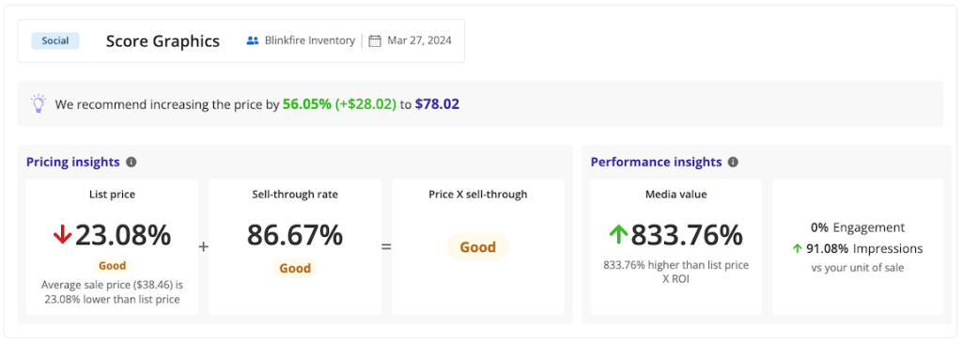This screenshot has height=343, width=962.
Task: Click the people icon beside Blinkfire Inventory
Action: [252, 41]
